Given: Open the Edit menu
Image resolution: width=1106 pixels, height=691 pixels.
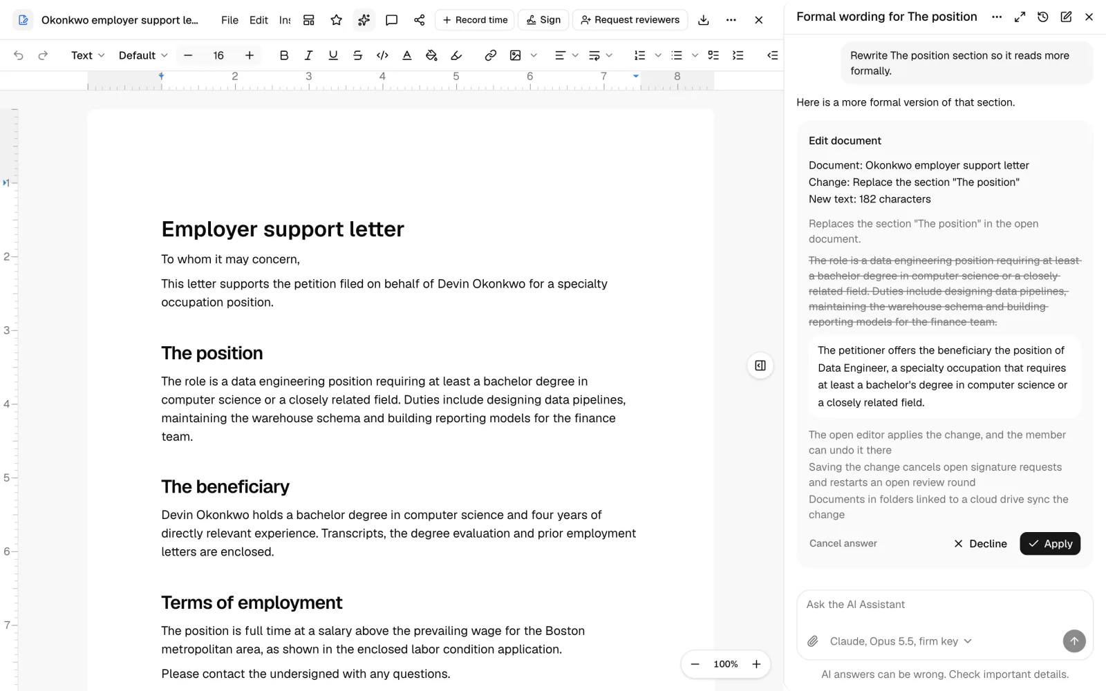Looking at the screenshot, I should point(259,20).
